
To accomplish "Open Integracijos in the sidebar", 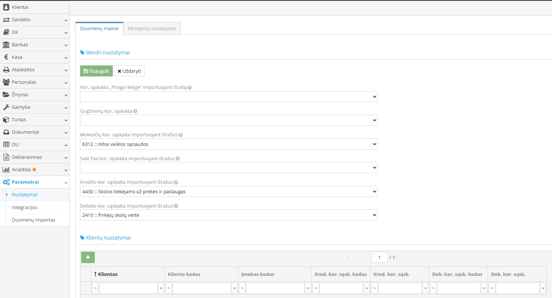I will pos(25,207).
